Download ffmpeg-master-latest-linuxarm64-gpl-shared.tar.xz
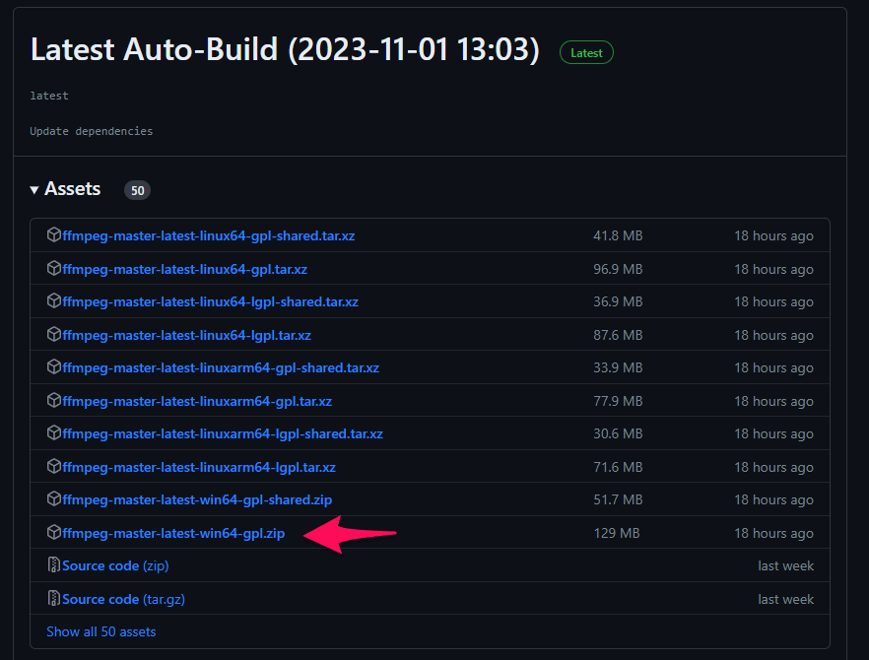Viewport: 869px width, 660px height. (221, 368)
